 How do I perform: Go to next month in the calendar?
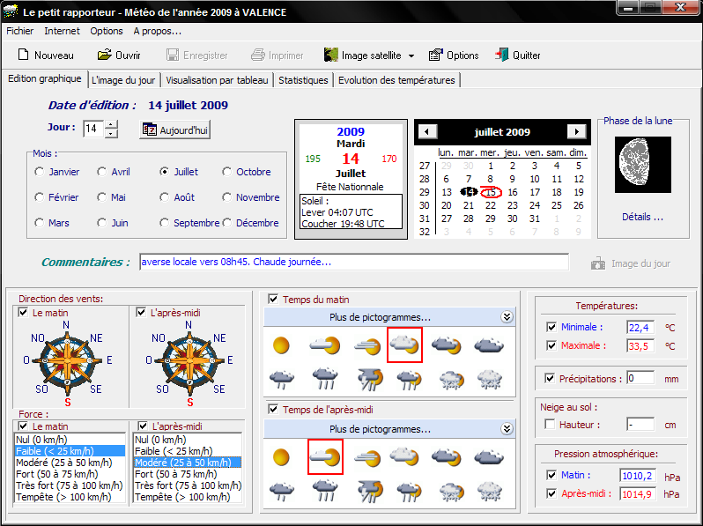point(576,132)
